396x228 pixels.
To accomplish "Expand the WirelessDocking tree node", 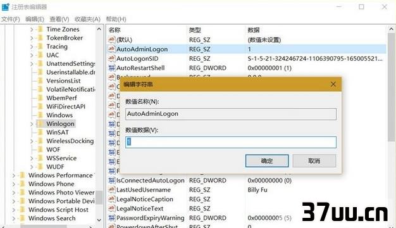I will click(x=32, y=141).
